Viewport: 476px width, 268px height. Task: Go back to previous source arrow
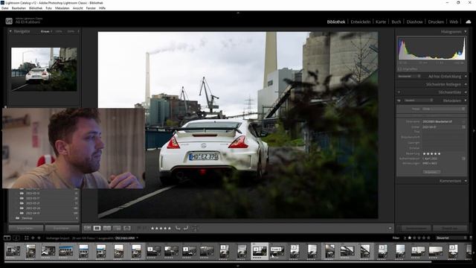pyautogui.click(x=33, y=238)
